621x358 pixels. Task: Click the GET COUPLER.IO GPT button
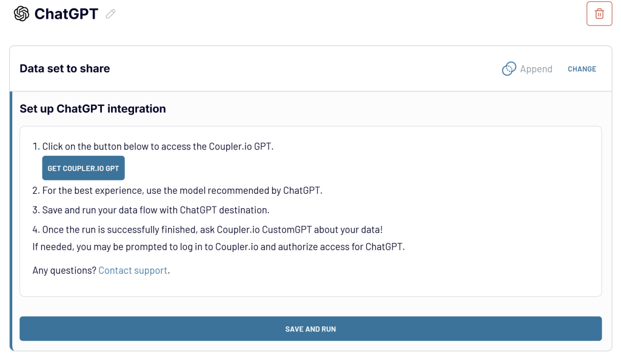point(83,168)
